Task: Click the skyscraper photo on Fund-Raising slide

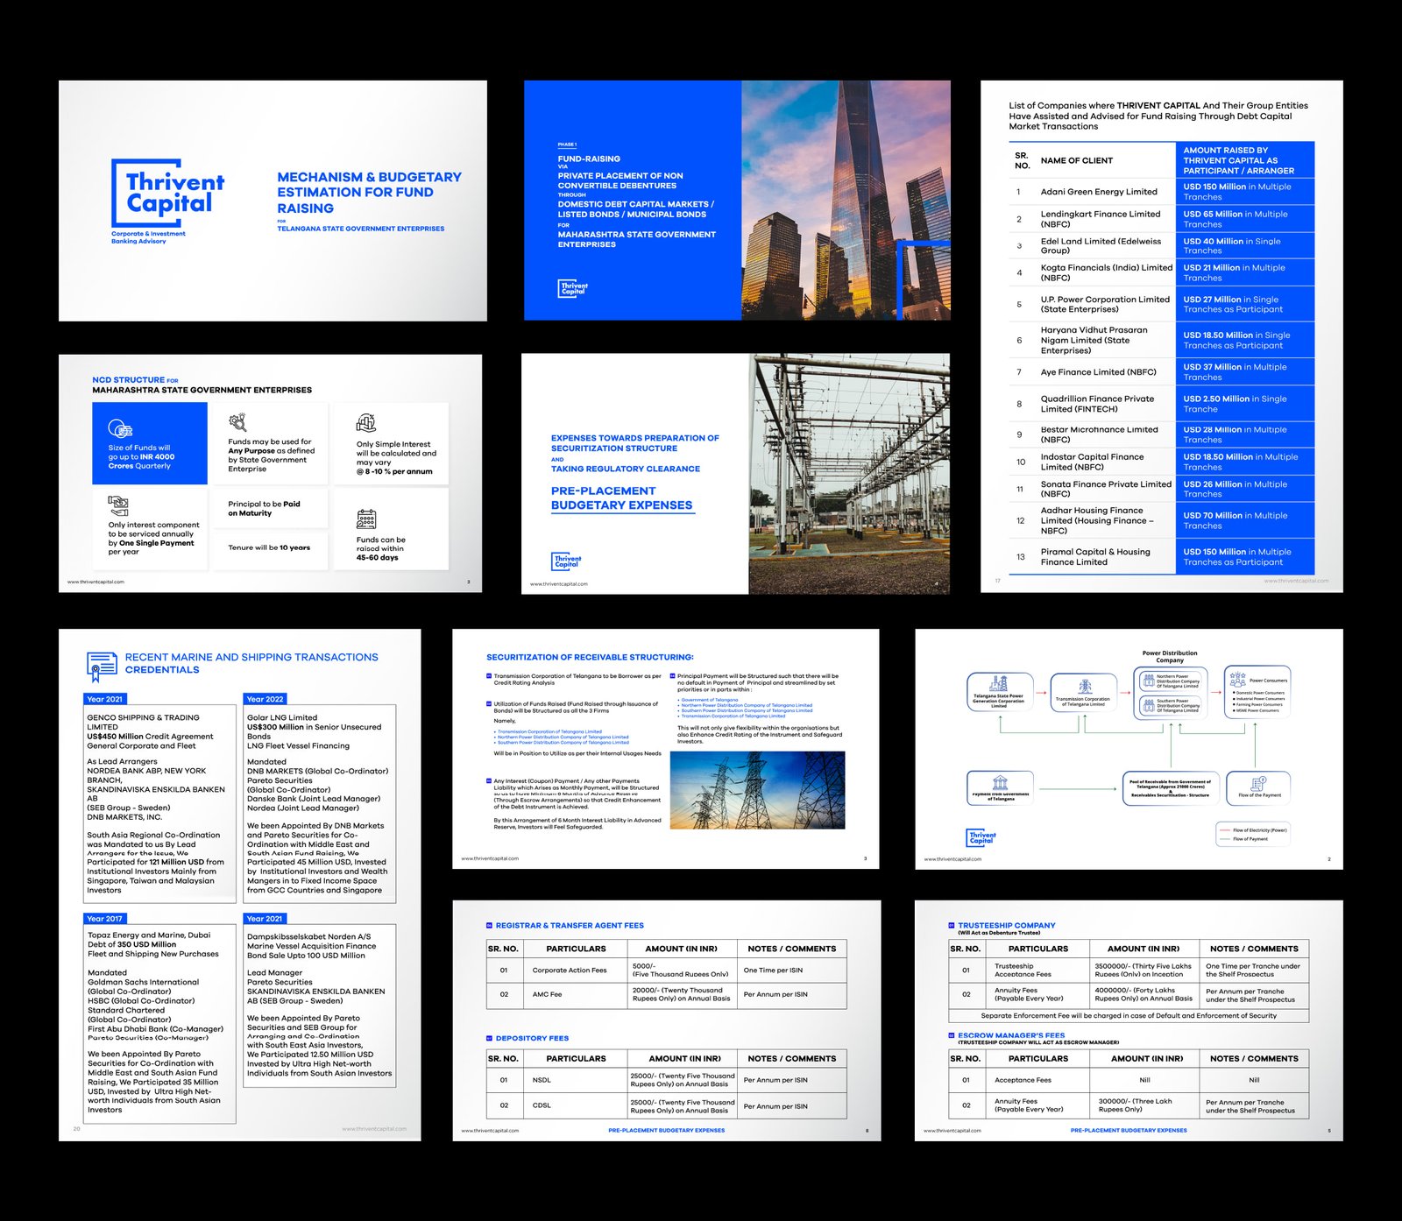Action: click(846, 201)
